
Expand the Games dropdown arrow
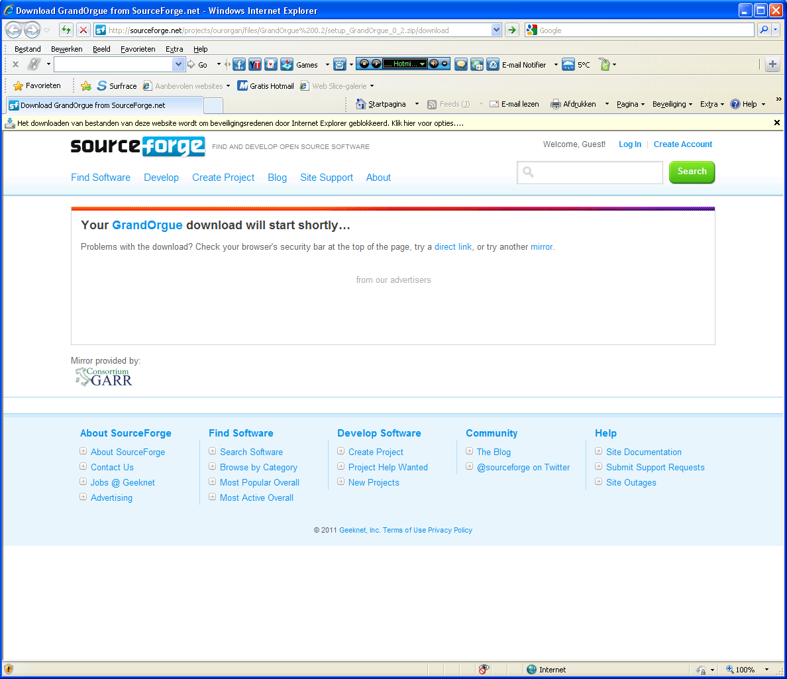click(x=327, y=64)
